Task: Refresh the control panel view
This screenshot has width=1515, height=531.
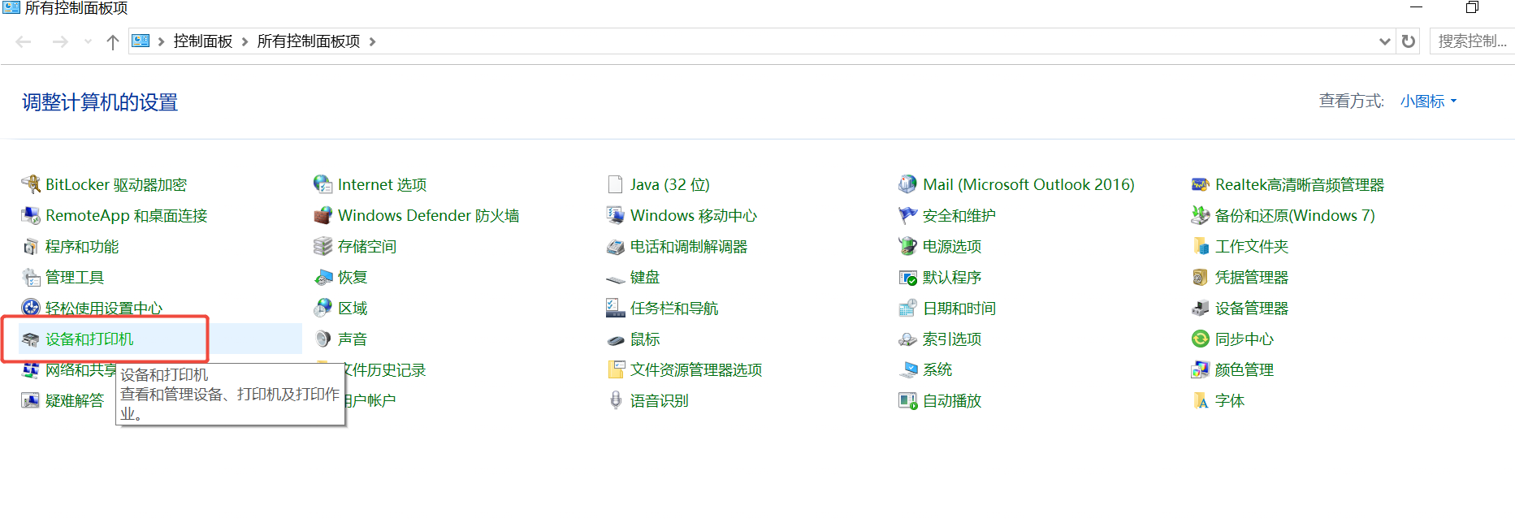Action: coord(1409,41)
